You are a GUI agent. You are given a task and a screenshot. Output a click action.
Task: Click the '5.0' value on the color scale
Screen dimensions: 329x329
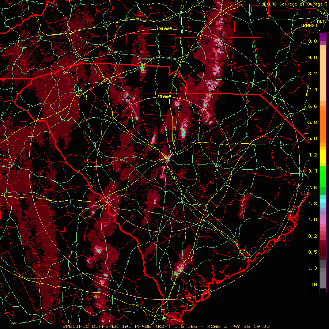coord(313,139)
